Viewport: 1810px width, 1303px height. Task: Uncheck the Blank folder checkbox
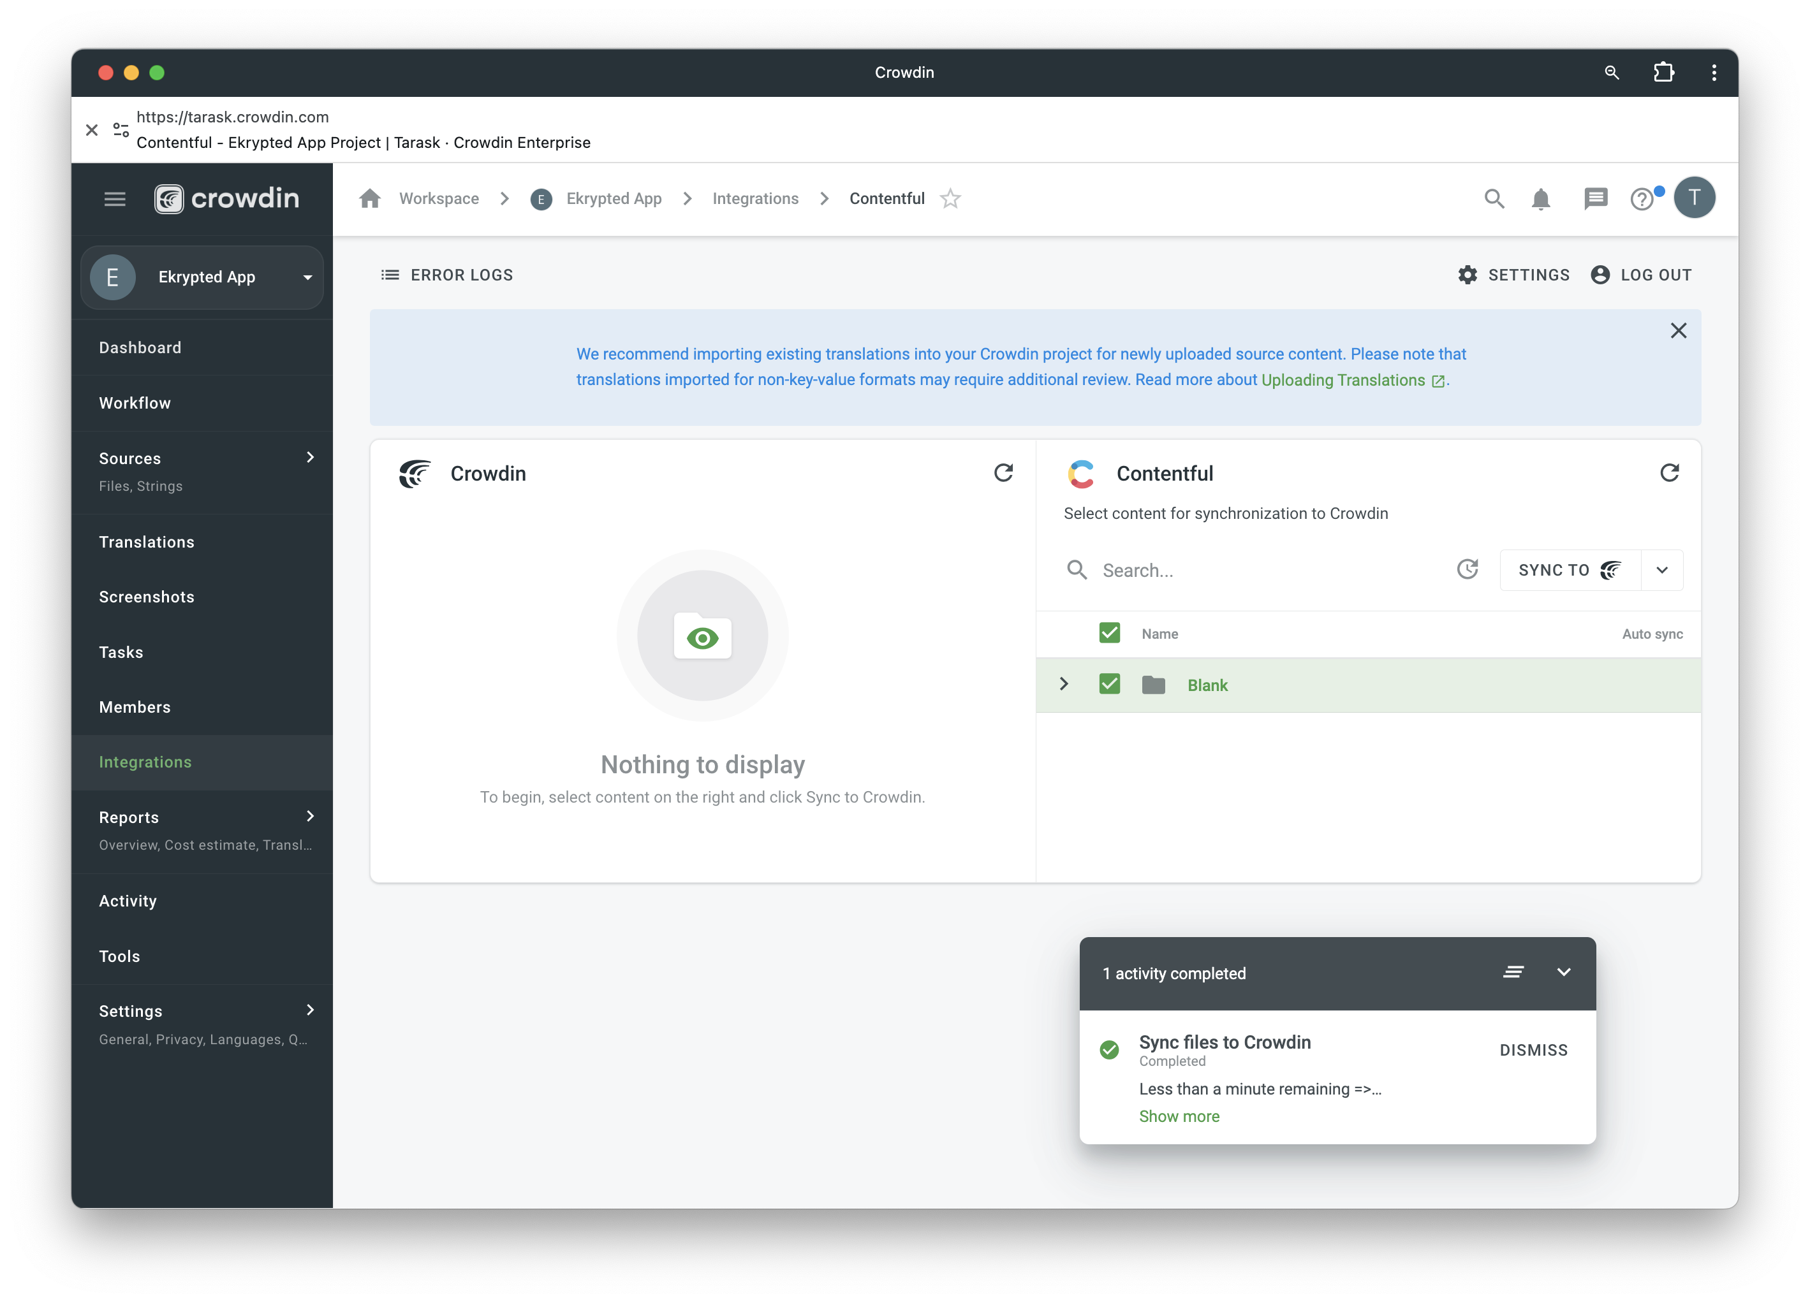pyautogui.click(x=1109, y=684)
